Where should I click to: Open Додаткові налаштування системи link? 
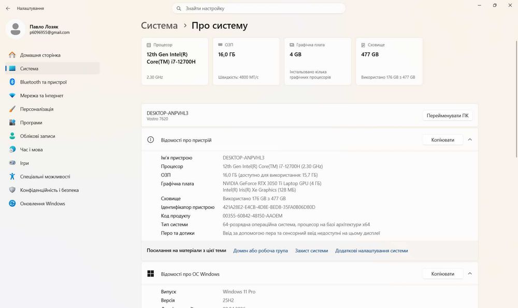(371, 251)
